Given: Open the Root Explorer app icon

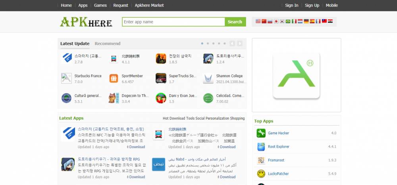Looking at the screenshot, I should [261, 147].
